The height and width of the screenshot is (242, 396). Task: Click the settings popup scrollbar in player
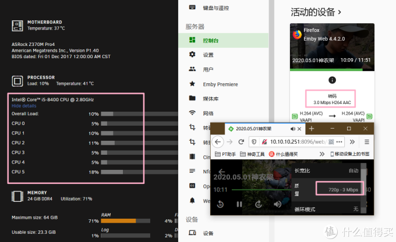(x=363, y=188)
